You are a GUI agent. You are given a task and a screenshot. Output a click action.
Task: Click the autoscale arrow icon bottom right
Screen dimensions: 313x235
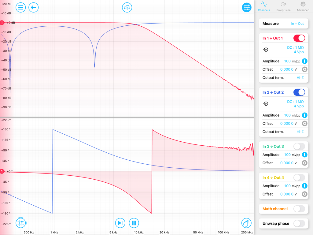click(247, 223)
